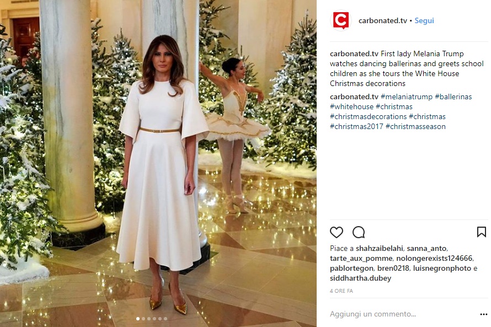The image size is (491, 327).
Task: Open the carbonated.tv username in header
Action: point(383,20)
